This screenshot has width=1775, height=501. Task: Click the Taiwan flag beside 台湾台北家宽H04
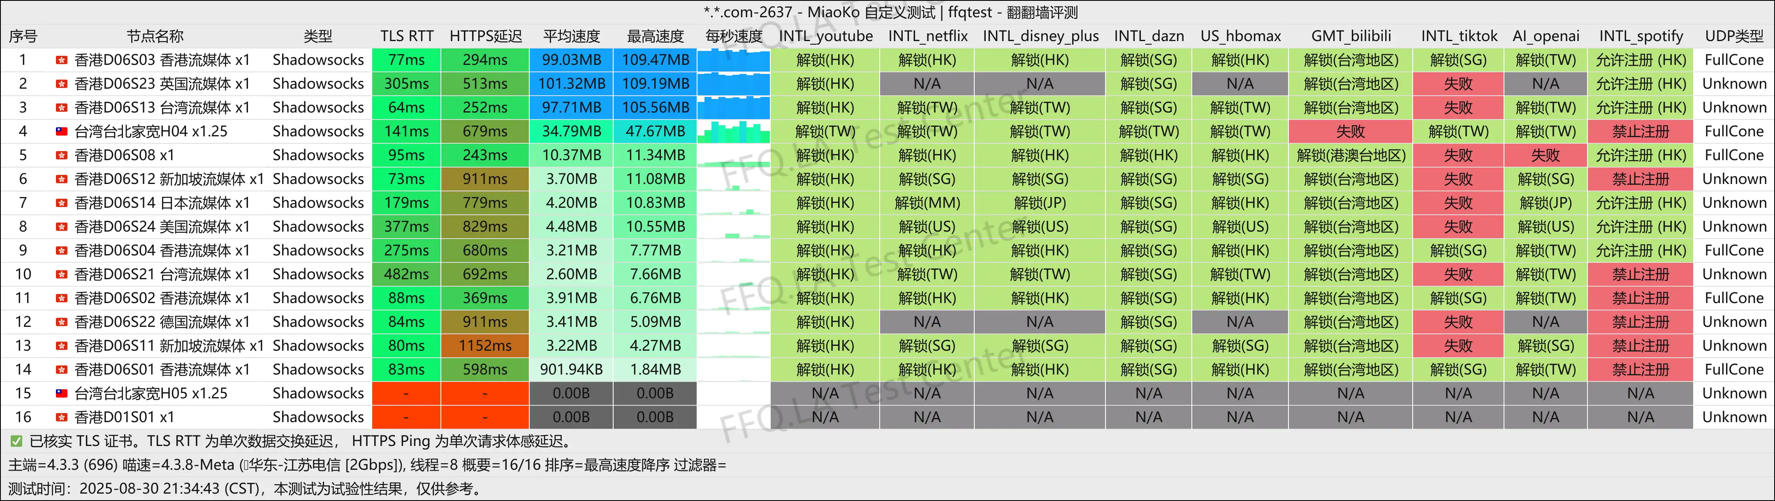(61, 131)
